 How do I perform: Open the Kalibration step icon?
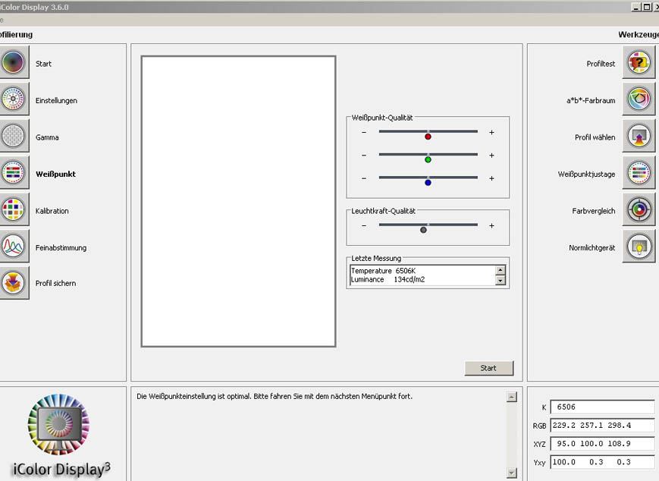pos(14,210)
